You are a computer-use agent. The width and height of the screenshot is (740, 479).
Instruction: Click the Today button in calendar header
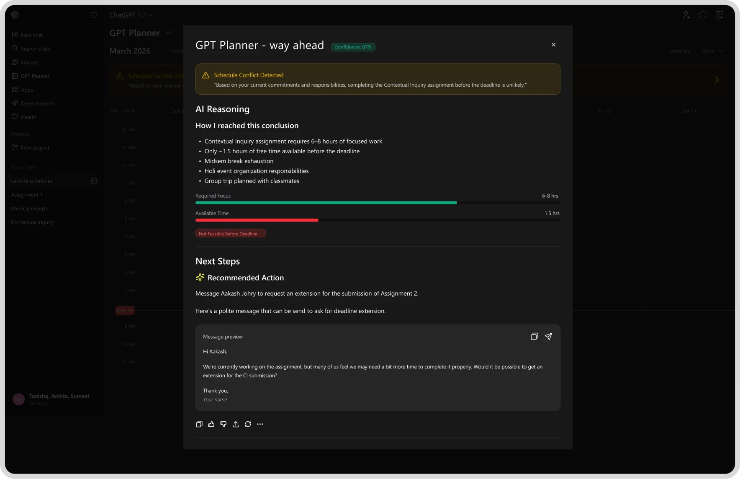[176, 51]
